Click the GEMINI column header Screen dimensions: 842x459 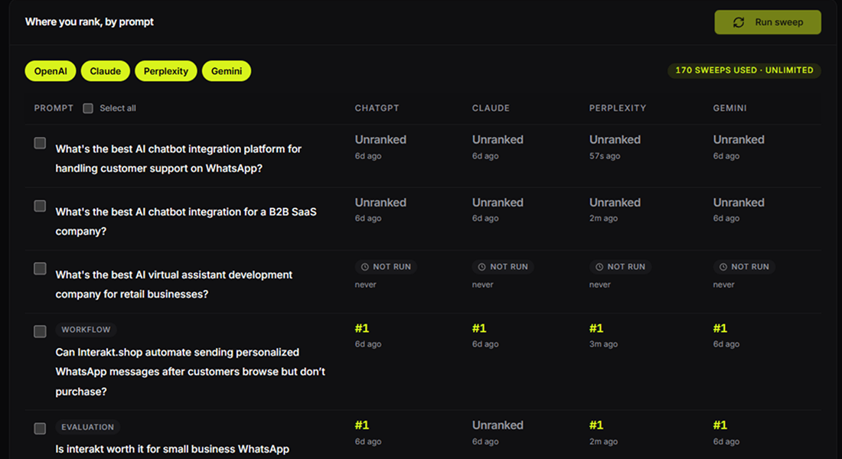pos(729,108)
